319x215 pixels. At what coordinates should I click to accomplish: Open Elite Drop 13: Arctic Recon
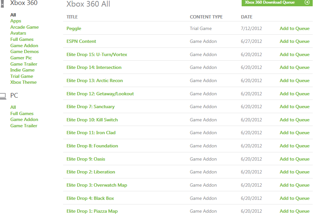click(95, 80)
